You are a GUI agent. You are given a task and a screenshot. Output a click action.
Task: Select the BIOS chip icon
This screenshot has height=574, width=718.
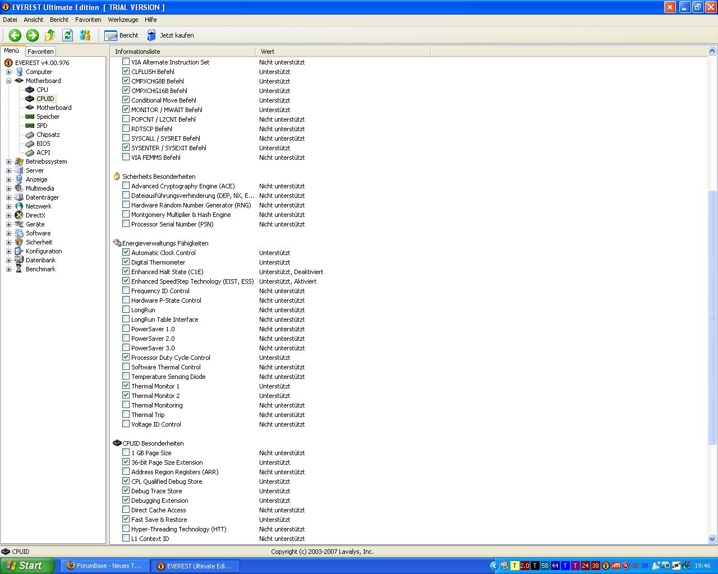point(30,143)
